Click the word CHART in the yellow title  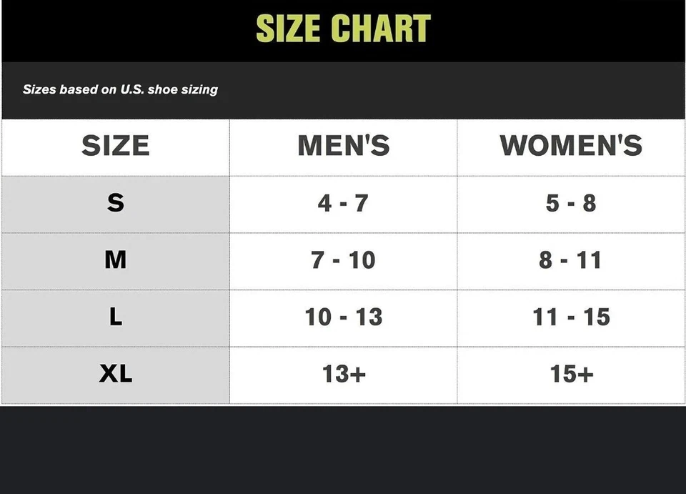[x=383, y=28]
